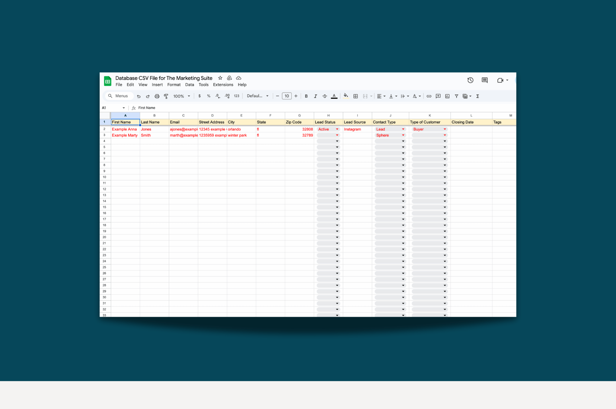Open the Functions sigma icon
616x409 pixels.
click(x=478, y=96)
